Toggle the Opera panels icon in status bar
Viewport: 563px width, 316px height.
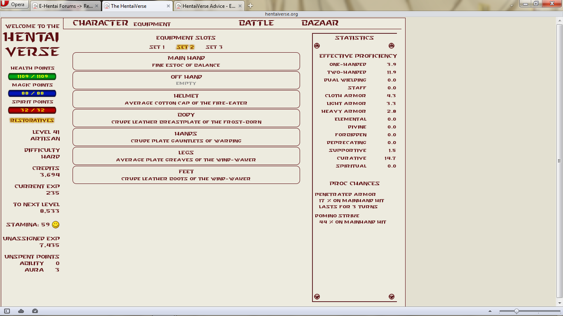tap(7, 311)
